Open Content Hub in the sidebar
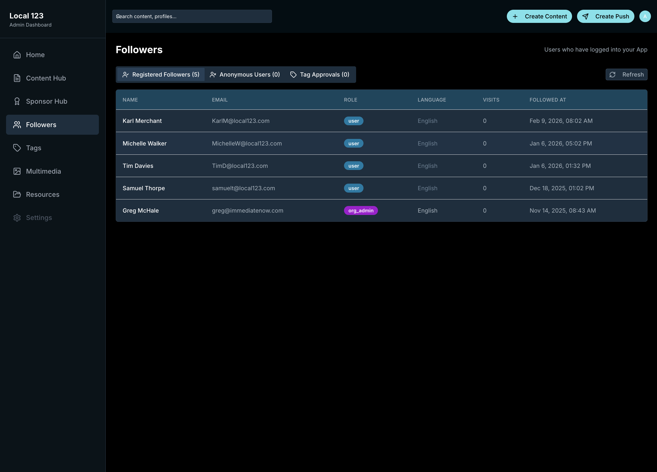The height and width of the screenshot is (472, 657). pos(52,78)
